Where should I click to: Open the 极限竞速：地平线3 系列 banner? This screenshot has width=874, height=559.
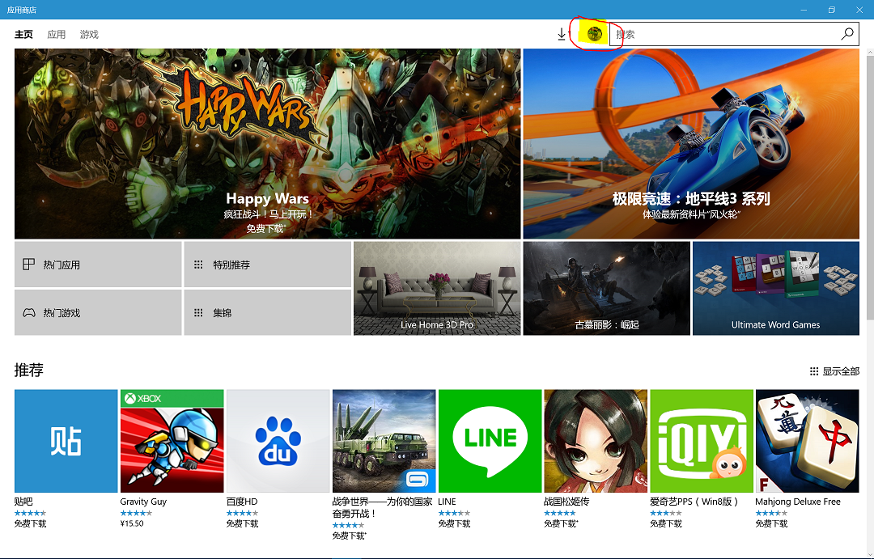(691, 144)
